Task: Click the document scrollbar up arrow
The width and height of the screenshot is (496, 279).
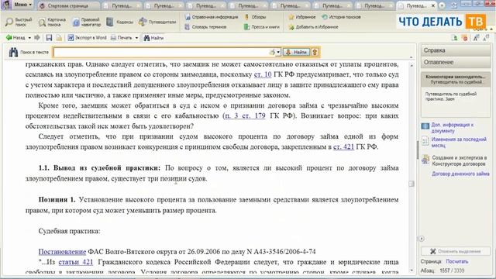Action: coord(412,65)
